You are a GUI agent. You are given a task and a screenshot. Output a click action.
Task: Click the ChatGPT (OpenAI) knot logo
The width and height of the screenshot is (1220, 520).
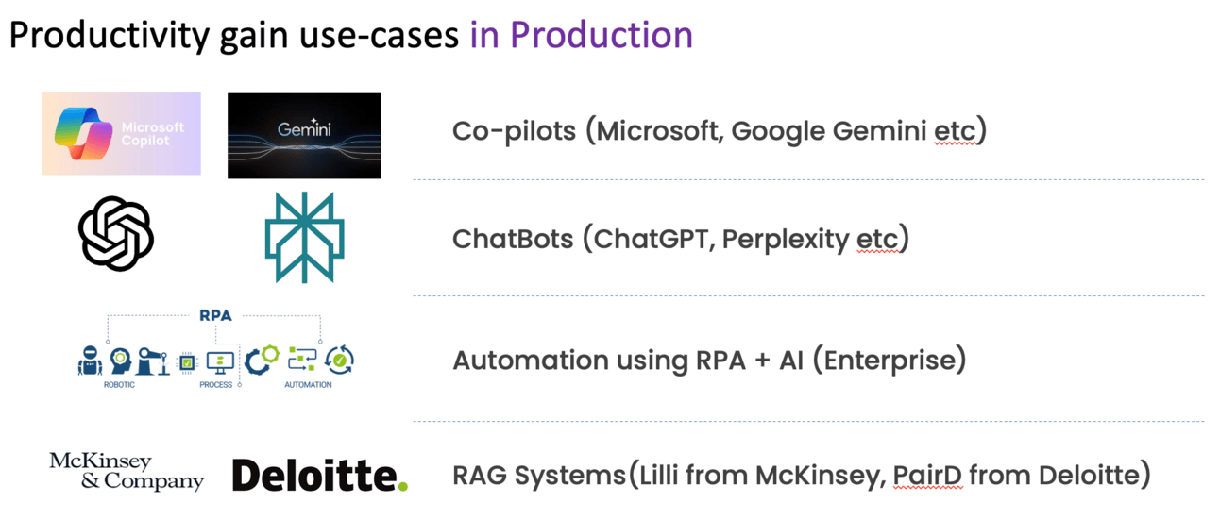pos(115,233)
